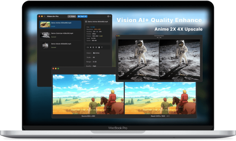Click the astronaut result image in viewer
Image resolution: width=236 pixels, height=141 pixels.
(x=180, y=60)
